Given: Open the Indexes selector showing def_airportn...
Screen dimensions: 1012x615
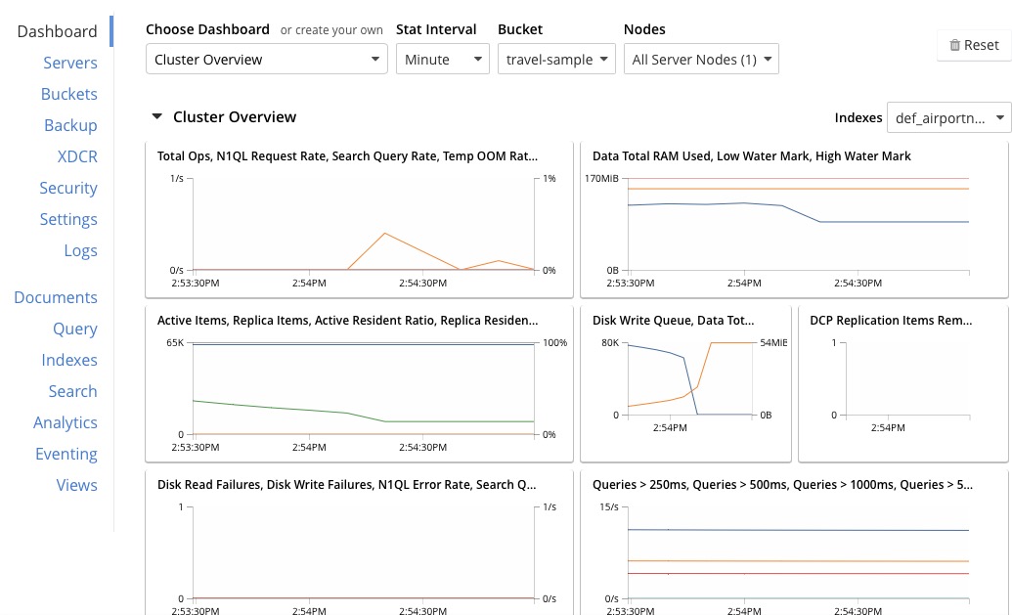Looking at the screenshot, I should tap(947, 117).
